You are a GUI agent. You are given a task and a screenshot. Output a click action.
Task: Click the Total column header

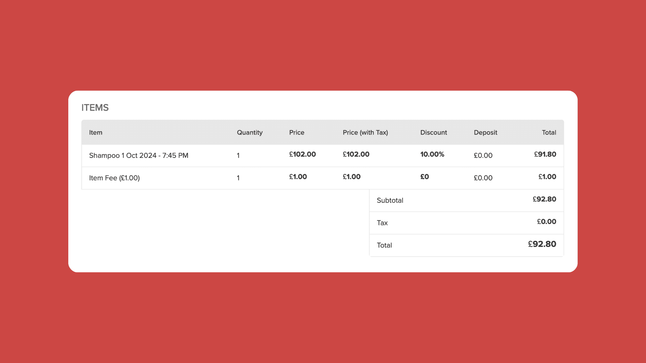pos(549,132)
